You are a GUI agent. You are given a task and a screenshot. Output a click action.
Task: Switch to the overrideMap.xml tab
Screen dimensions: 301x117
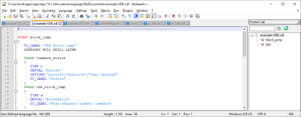click(x=109, y=24)
